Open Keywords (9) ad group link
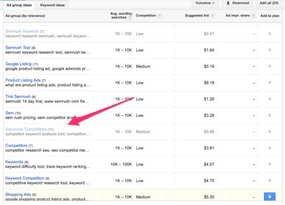Screen dimensions: 285x205 [14, 162]
